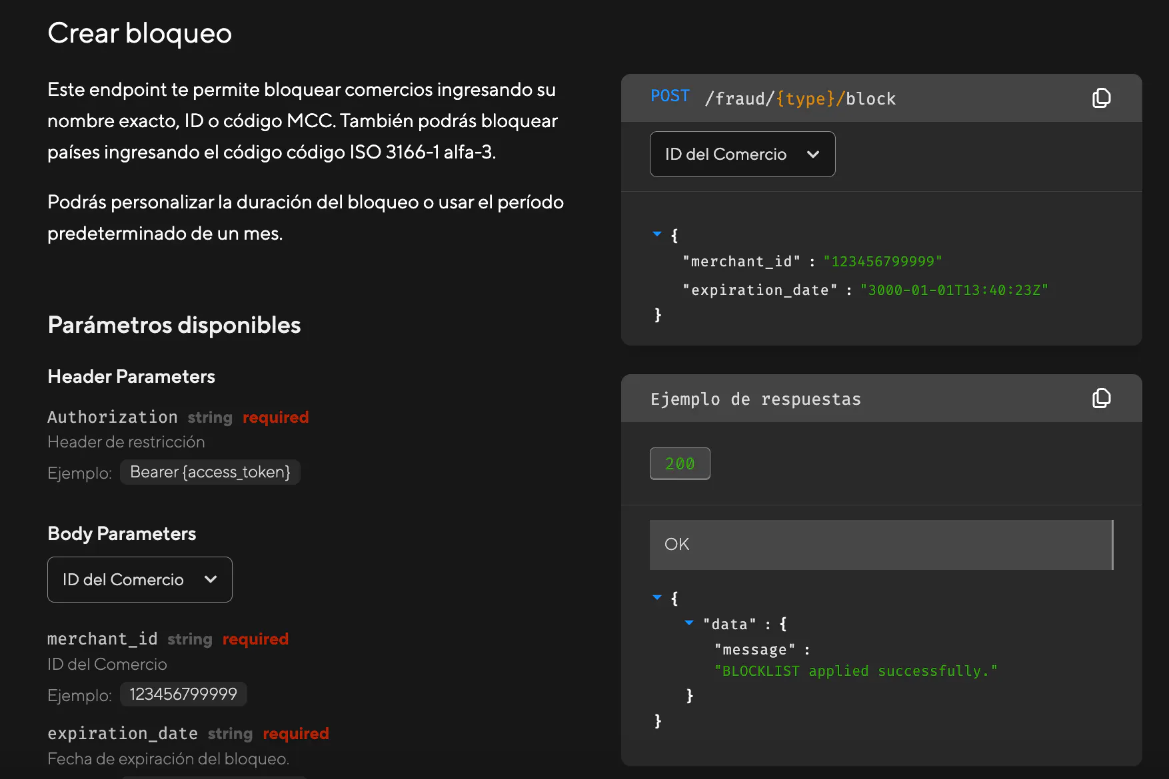Collapse the "data" node in response
Screen dimensions: 1169x779
(x=689, y=623)
